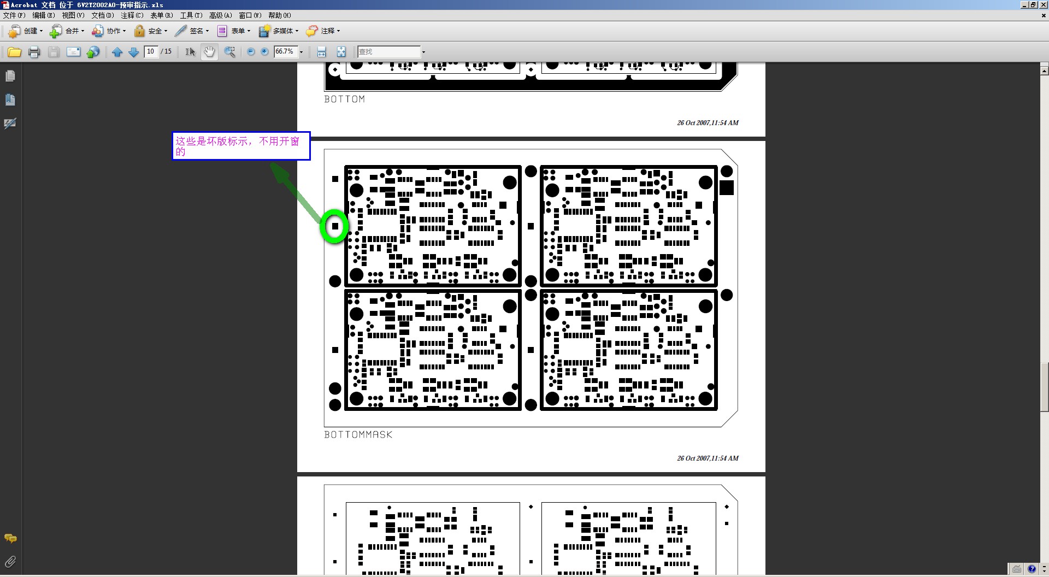This screenshot has height=577, width=1049.
Task: Click the vertical scrollbar thumb
Action: [1044, 387]
